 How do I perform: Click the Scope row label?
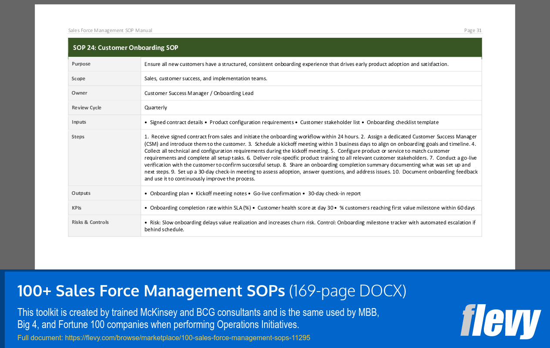pyautogui.click(x=78, y=79)
